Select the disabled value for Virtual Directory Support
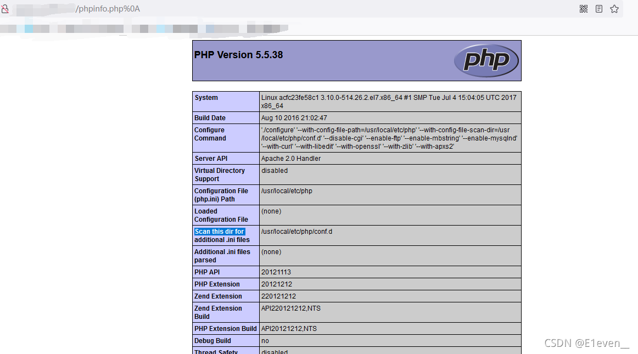Viewport: 638px width, 354px height. click(x=275, y=171)
